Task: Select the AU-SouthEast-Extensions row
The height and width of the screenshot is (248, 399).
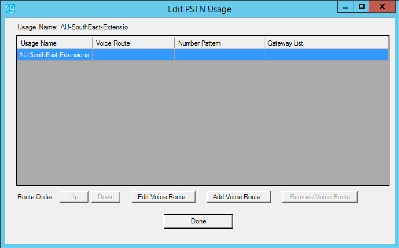Action: tap(203, 55)
